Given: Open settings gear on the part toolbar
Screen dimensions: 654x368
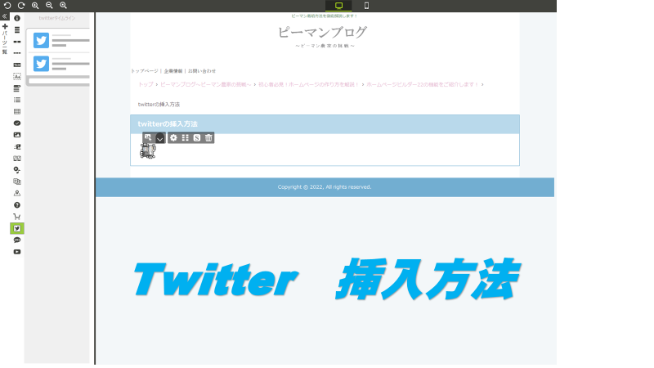Looking at the screenshot, I should coord(173,138).
